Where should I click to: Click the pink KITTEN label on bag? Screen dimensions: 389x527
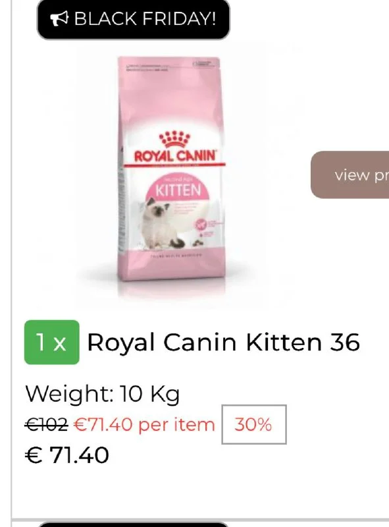pos(178,190)
